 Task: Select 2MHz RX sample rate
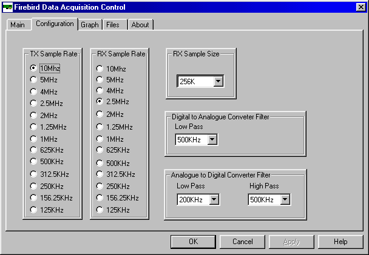click(99, 115)
